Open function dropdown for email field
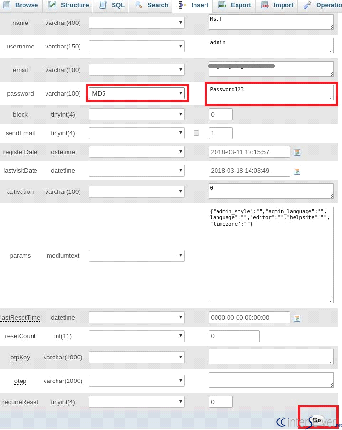 coord(137,70)
